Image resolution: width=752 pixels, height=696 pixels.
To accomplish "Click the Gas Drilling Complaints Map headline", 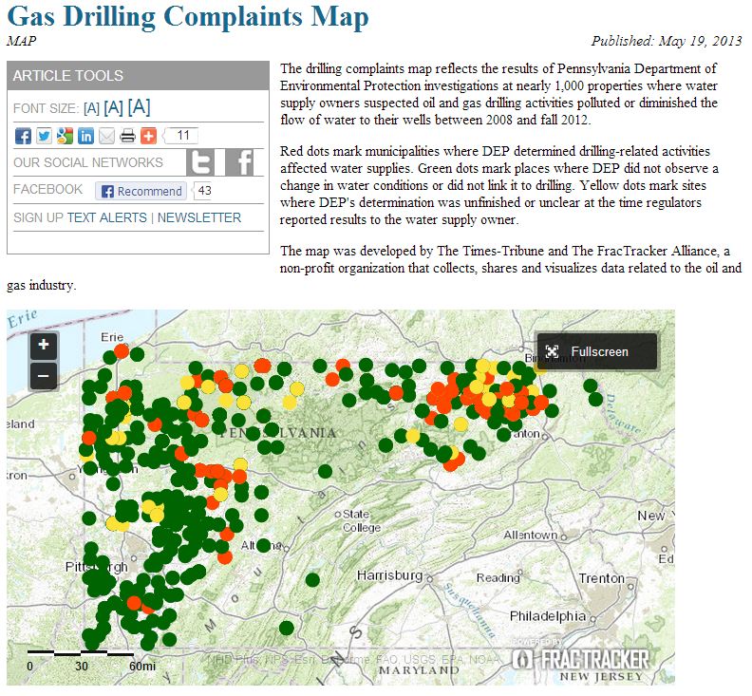I will pyautogui.click(x=188, y=17).
